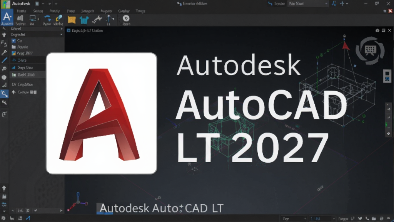This screenshot has width=394, height=222.
Task: Open the fifth ribbon tab
Action: point(87,11)
